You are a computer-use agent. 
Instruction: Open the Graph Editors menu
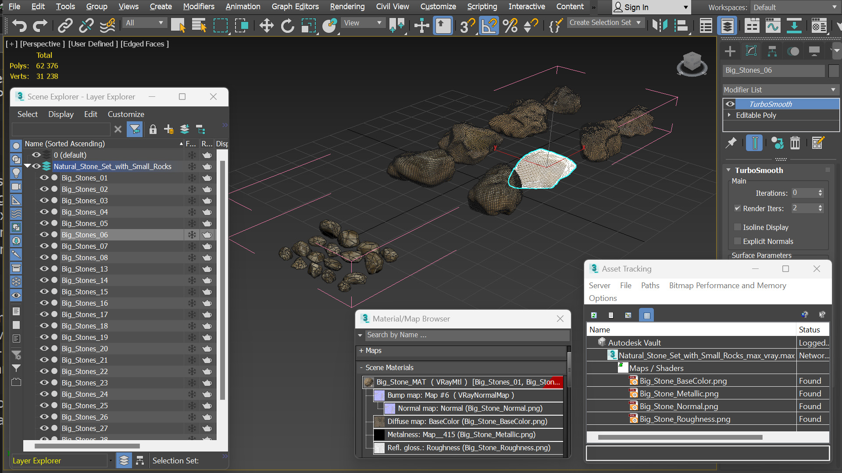click(295, 7)
